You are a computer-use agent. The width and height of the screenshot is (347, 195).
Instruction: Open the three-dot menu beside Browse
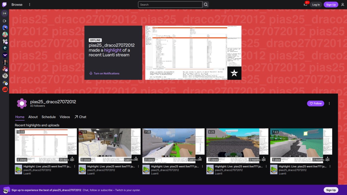tap(30, 5)
